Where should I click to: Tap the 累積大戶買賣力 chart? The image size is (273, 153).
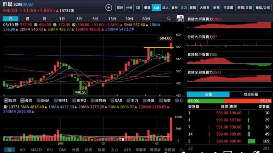(229, 25)
